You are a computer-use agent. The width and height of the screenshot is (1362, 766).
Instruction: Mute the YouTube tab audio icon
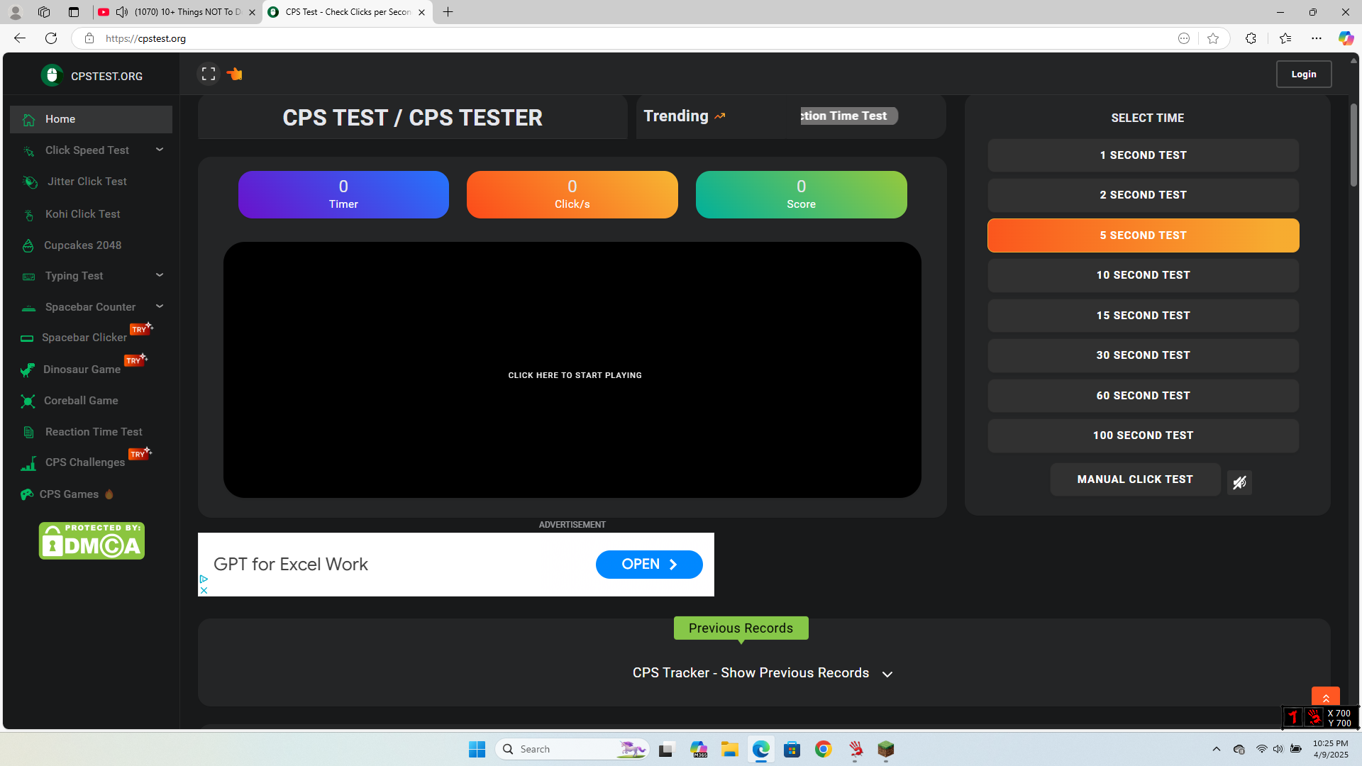coord(122,12)
